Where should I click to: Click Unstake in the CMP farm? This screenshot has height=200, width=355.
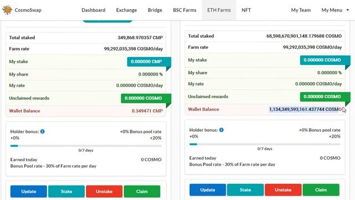(x=104, y=191)
